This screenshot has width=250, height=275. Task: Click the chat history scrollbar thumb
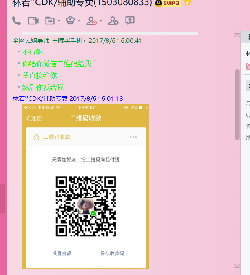click(237, 104)
